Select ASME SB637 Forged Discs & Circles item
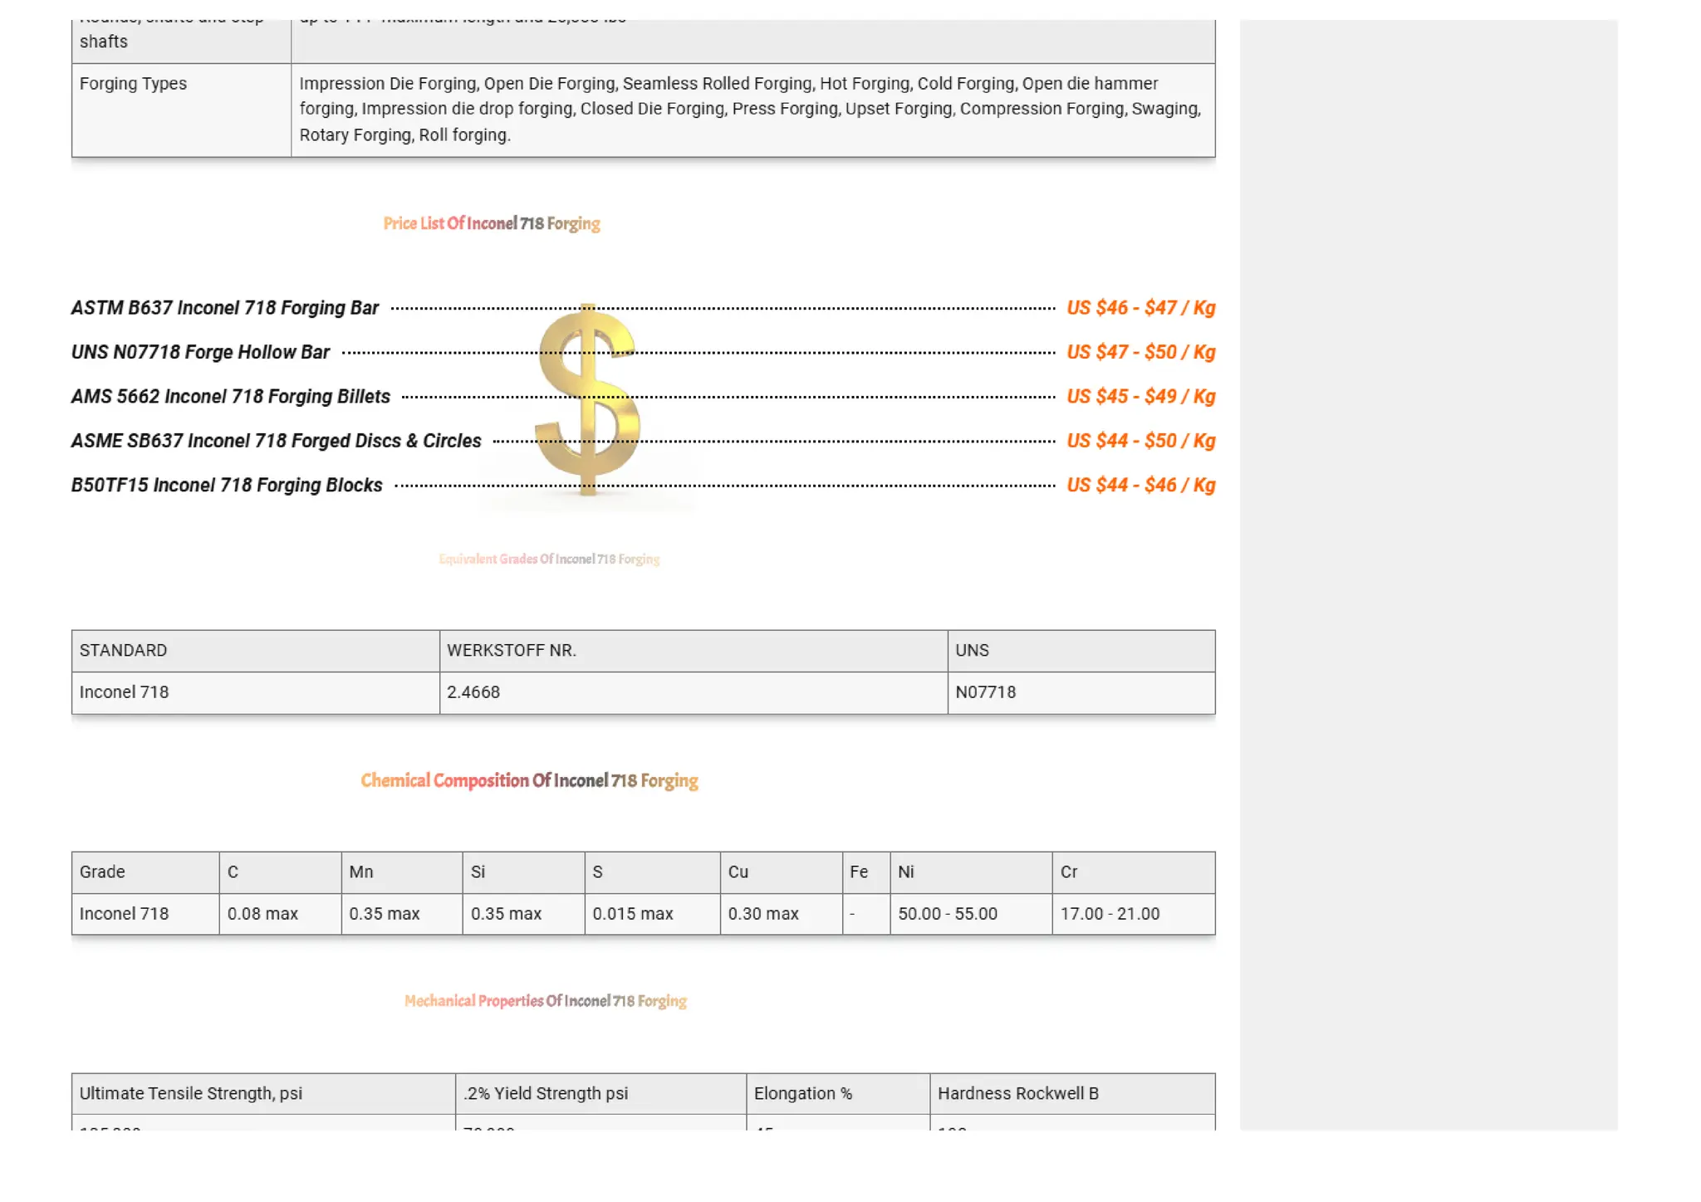Viewport: 1701px width, 1202px height. (276, 441)
